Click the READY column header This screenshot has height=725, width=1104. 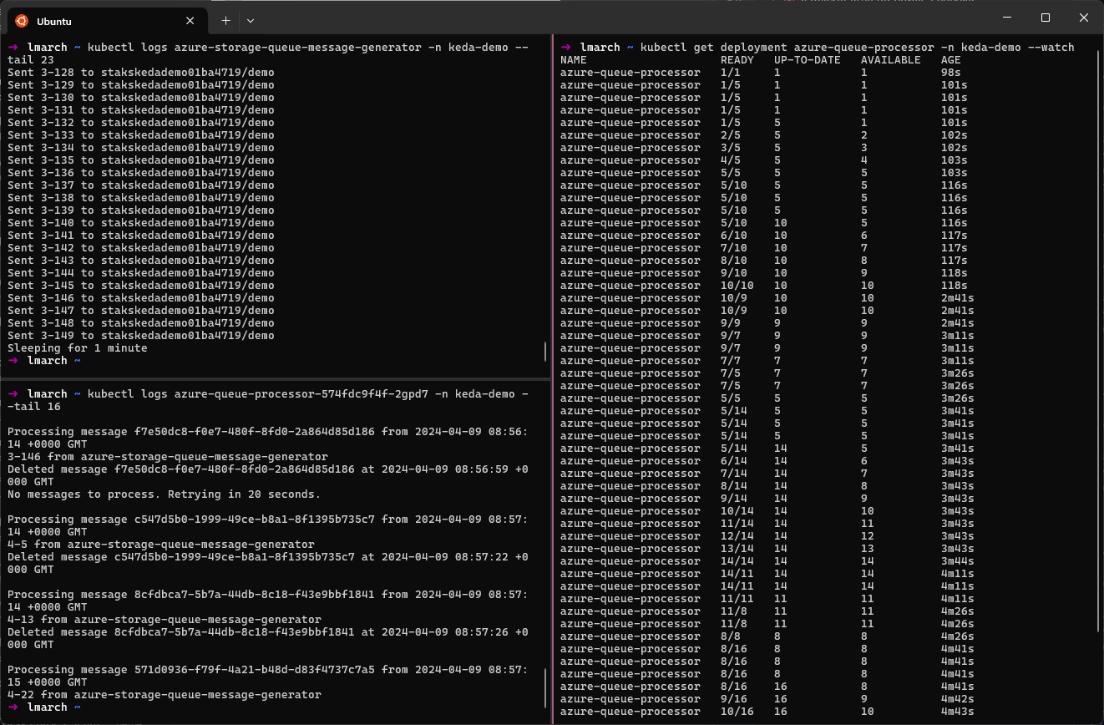click(x=737, y=60)
